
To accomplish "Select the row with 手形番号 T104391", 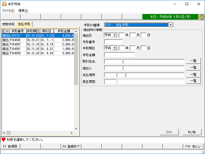I will click(38, 49).
